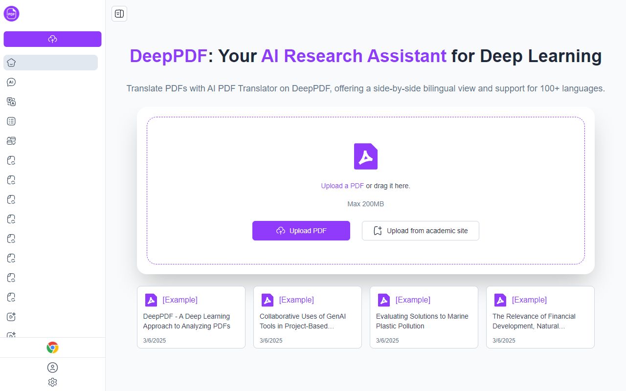Open the AI Chat sidebar icon
Image resolution: width=626 pixels, height=391 pixels.
click(11, 82)
